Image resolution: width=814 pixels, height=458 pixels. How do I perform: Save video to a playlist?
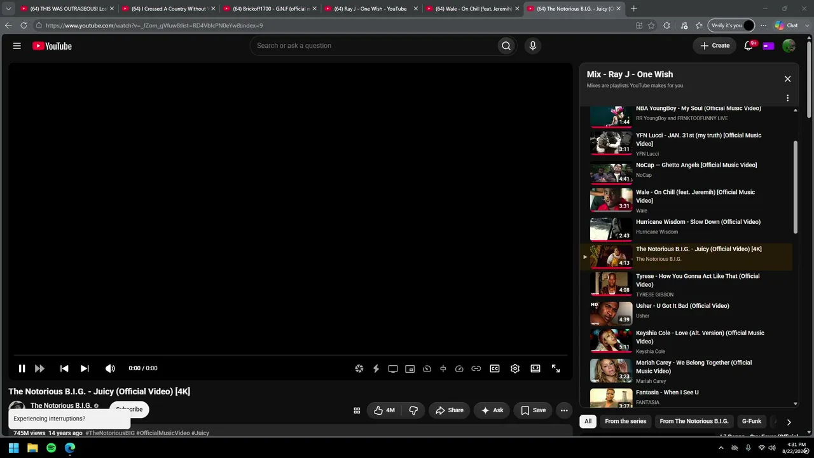coord(533,410)
